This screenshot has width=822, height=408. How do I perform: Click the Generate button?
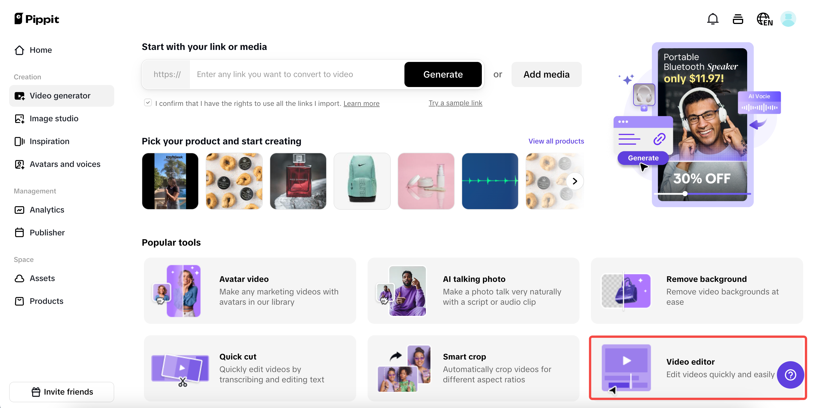coord(443,74)
